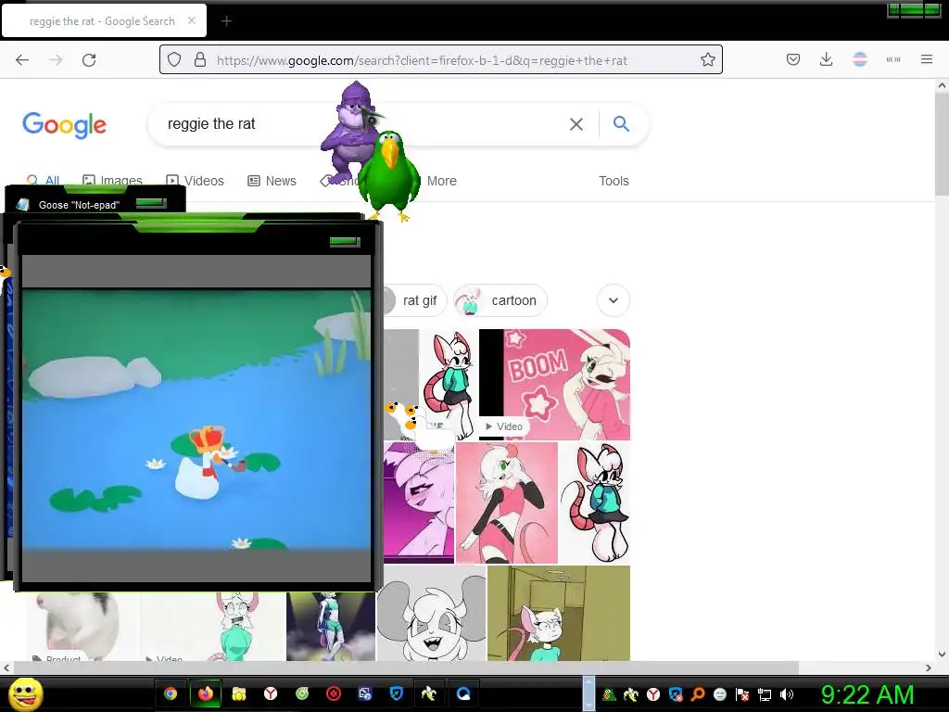The image size is (949, 712).
Task: Switch to Firefox in the taskbar
Action: [205, 693]
